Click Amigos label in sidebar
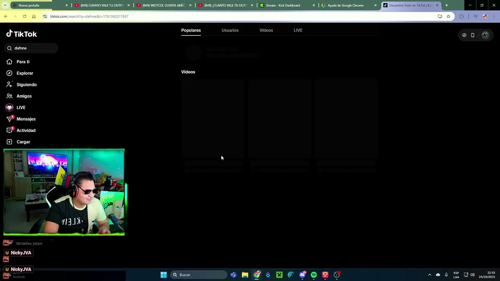This screenshot has height=281, width=500. 24,96
